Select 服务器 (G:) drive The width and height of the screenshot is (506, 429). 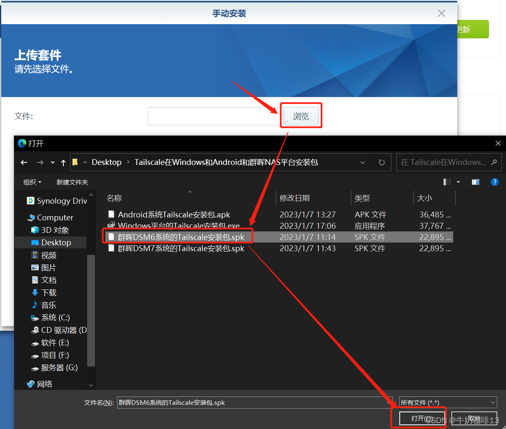tap(54, 367)
